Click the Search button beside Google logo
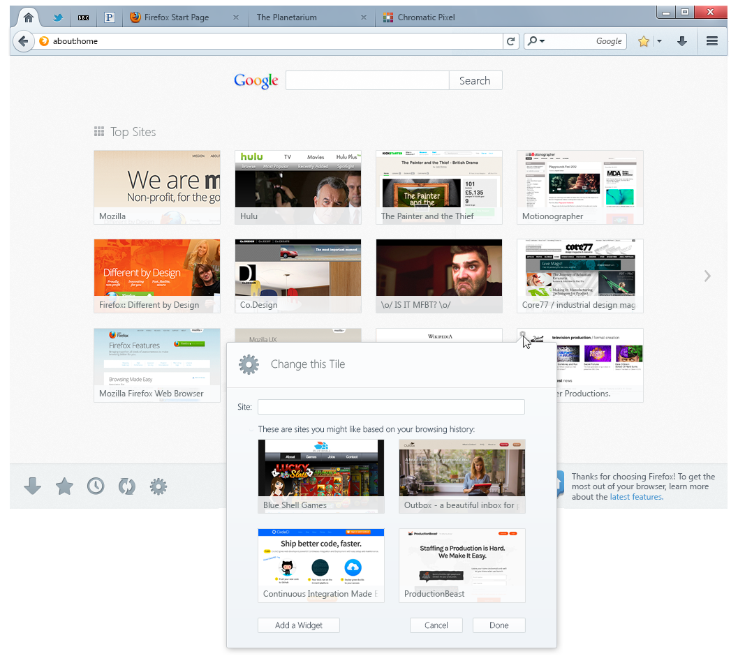 475,80
